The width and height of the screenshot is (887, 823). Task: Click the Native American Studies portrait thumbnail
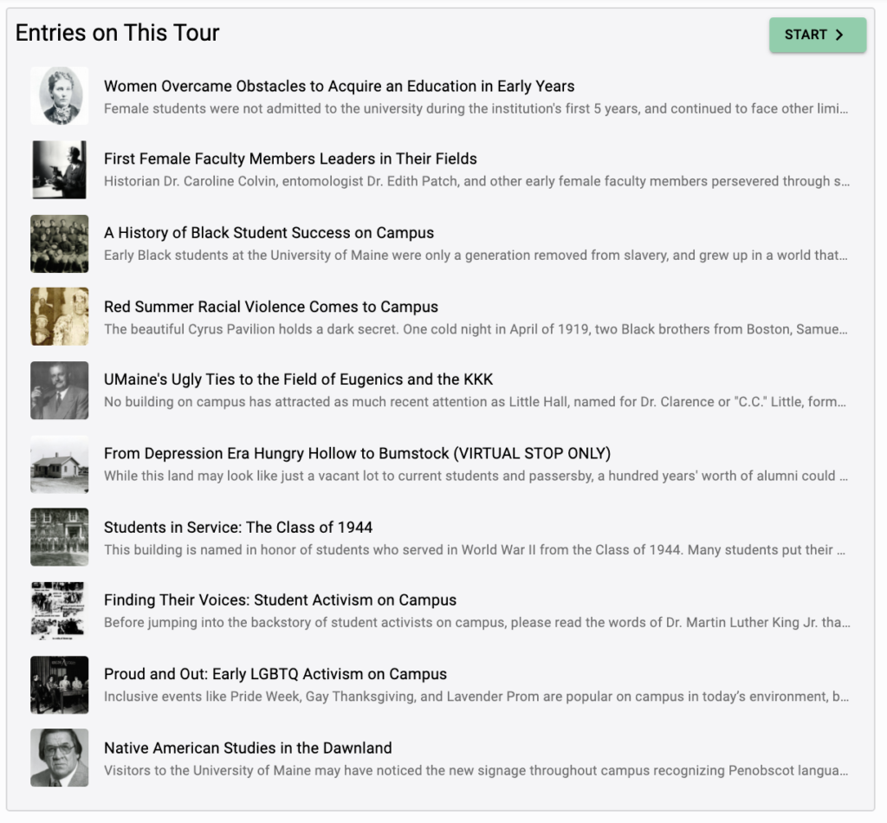pos(60,757)
